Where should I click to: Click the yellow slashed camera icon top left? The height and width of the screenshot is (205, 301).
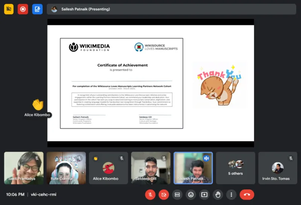point(9,9)
